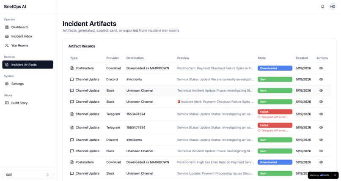The image size is (341, 181).
Task: Click Sent badge of Payment Processing Issues row
Action: pos(275,173)
